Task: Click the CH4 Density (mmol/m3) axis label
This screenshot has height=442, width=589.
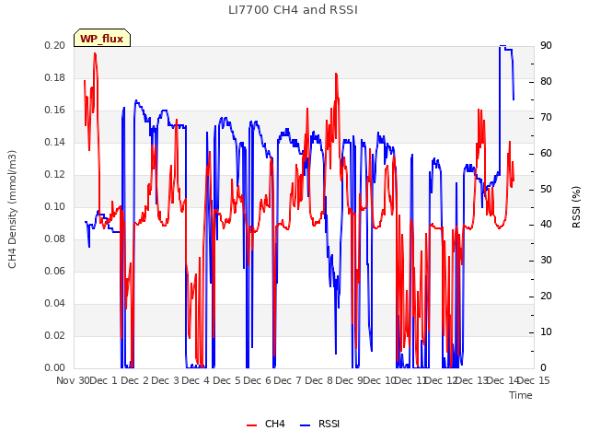Action: click(x=12, y=209)
